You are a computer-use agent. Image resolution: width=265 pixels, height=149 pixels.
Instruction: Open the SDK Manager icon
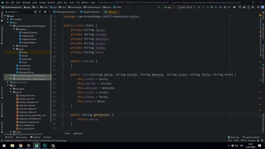(253, 7)
